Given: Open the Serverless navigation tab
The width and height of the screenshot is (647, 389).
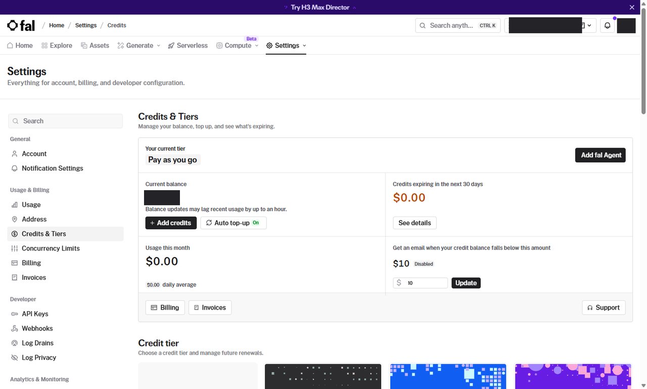Looking at the screenshot, I should coord(188,46).
